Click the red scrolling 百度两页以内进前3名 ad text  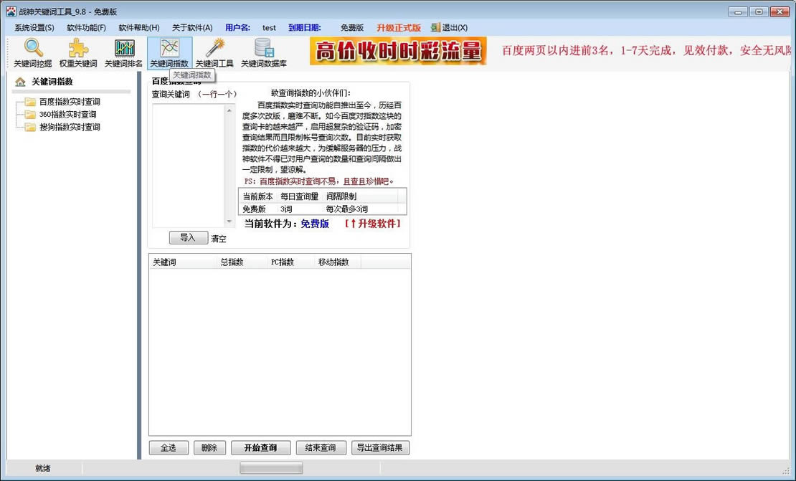pyautogui.click(x=647, y=51)
